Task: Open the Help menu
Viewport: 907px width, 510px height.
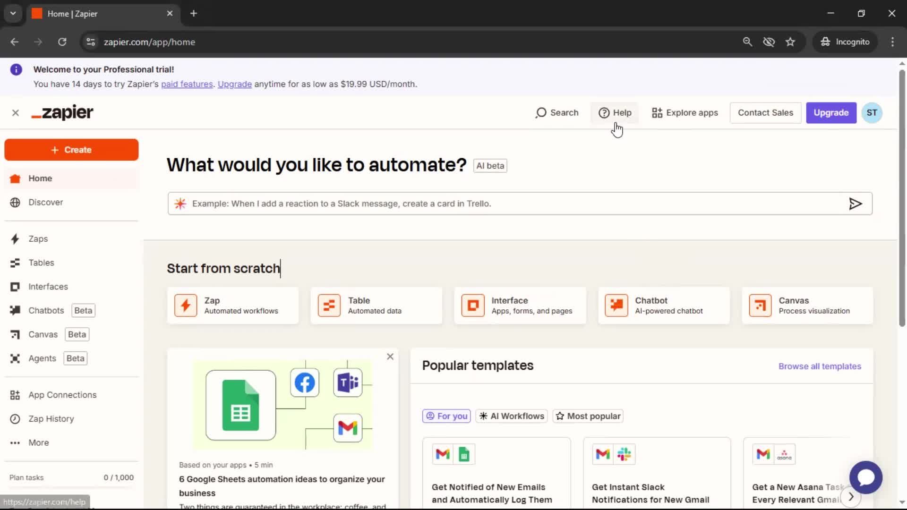Action: click(x=615, y=113)
